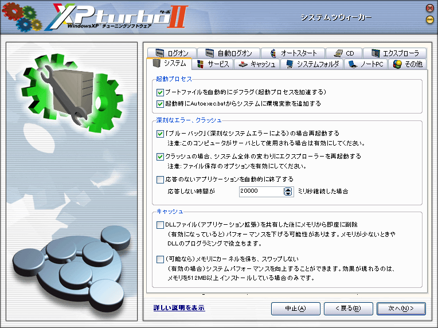Enable auto-terminate unresponsive applications checkbox

pyautogui.click(x=160, y=179)
